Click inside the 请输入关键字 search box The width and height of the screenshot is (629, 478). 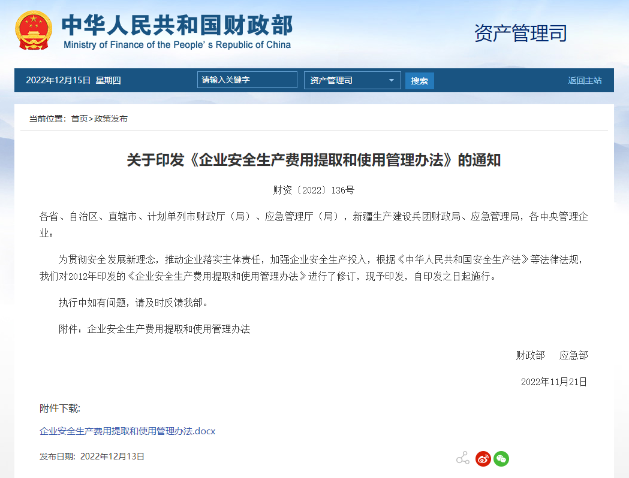246,79
